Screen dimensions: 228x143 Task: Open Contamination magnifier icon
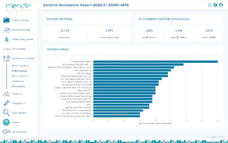(6, 113)
